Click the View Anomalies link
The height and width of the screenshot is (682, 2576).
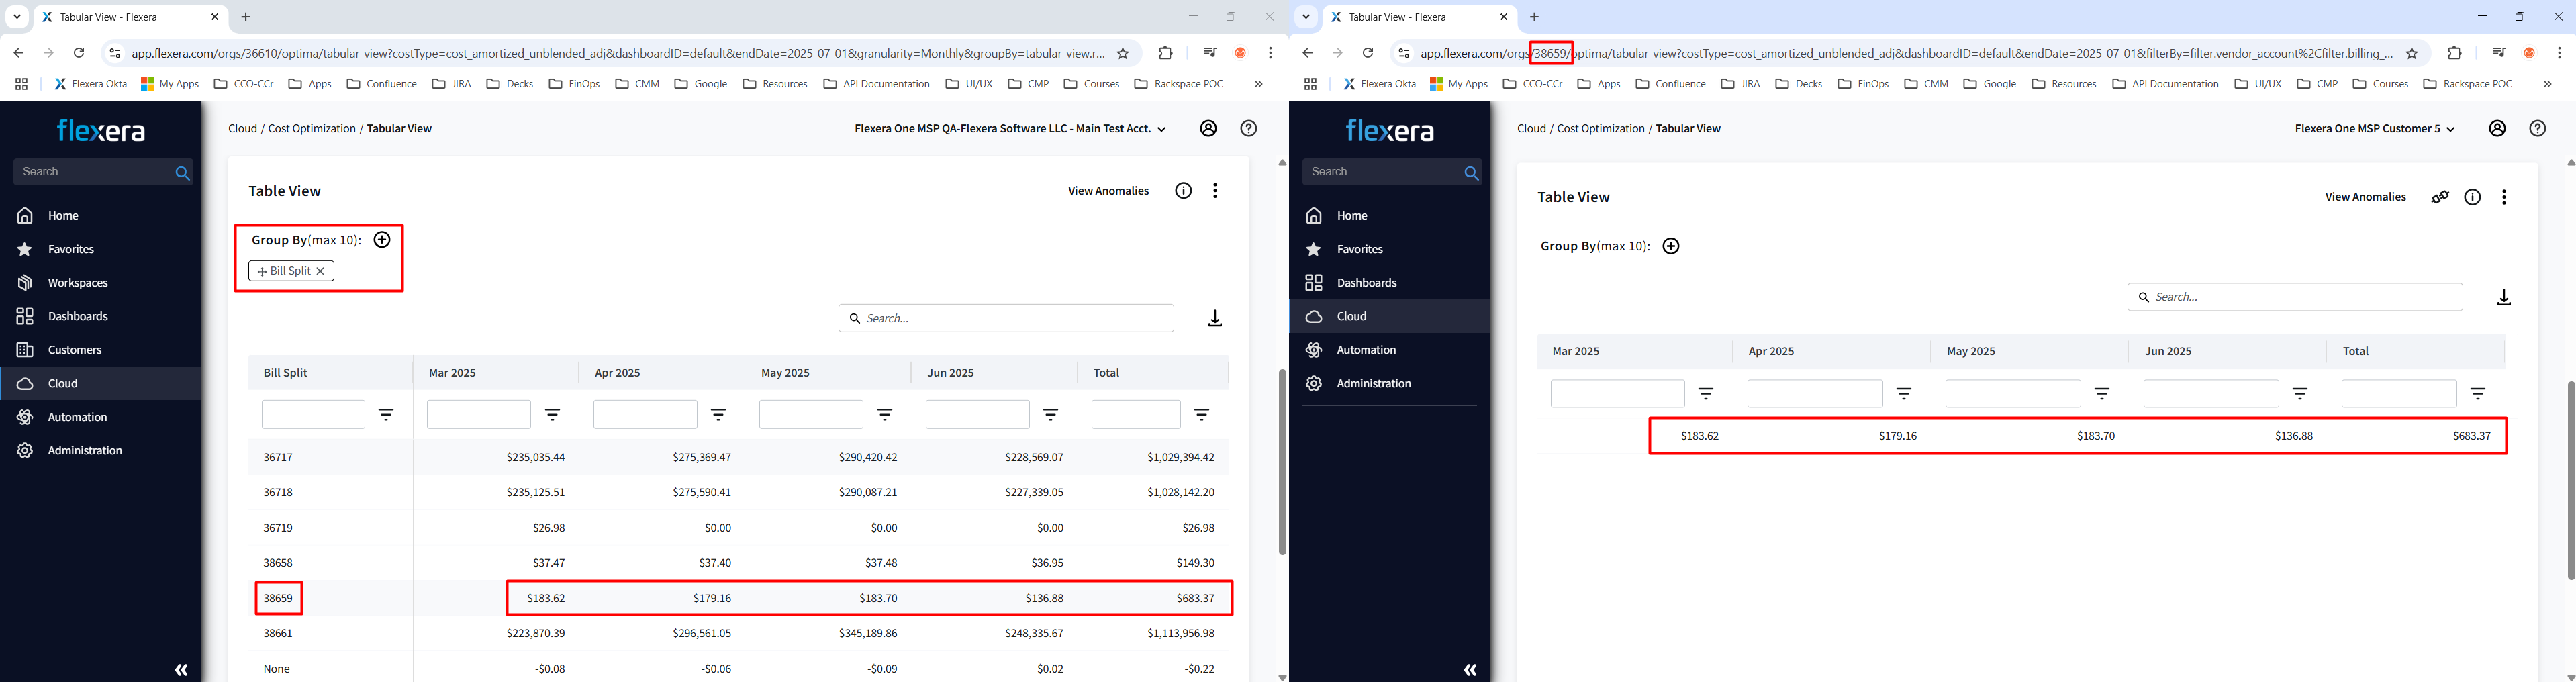pyautogui.click(x=1108, y=190)
